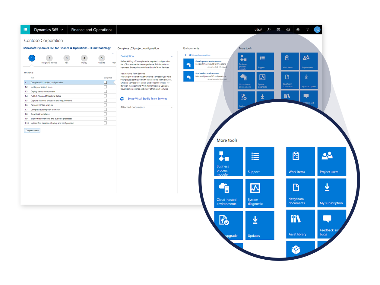Open the Asset library tile in magnified view

[301, 224]
